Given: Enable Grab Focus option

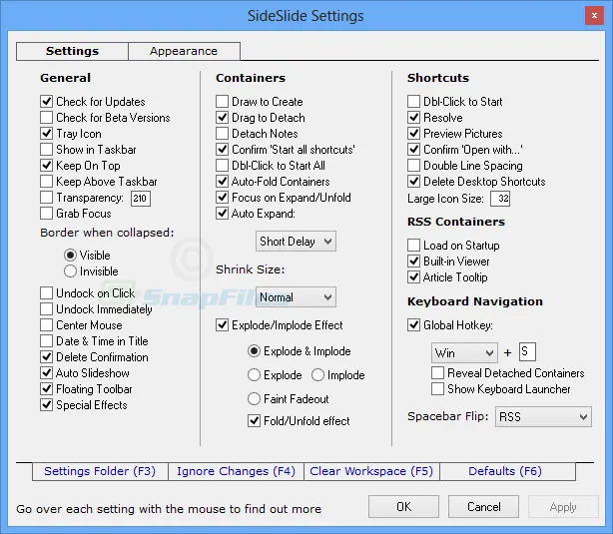Looking at the screenshot, I should pos(47,214).
